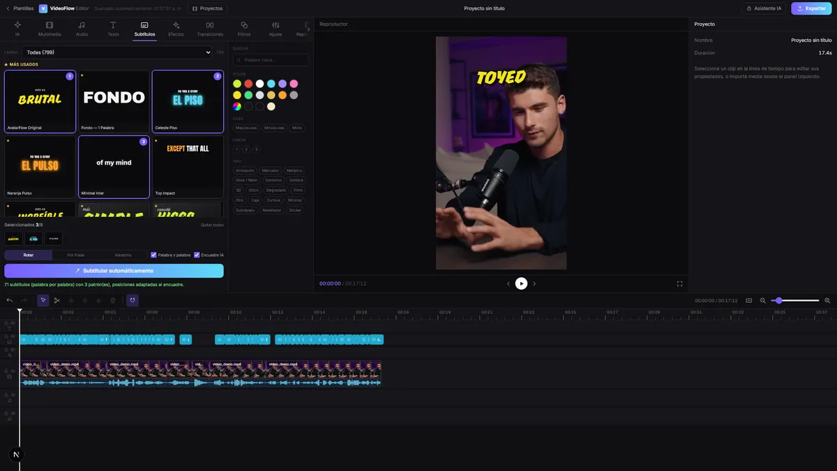Select the Top Impact subtitle style
The height and width of the screenshot is (471, 837).
tap(188, 167)
